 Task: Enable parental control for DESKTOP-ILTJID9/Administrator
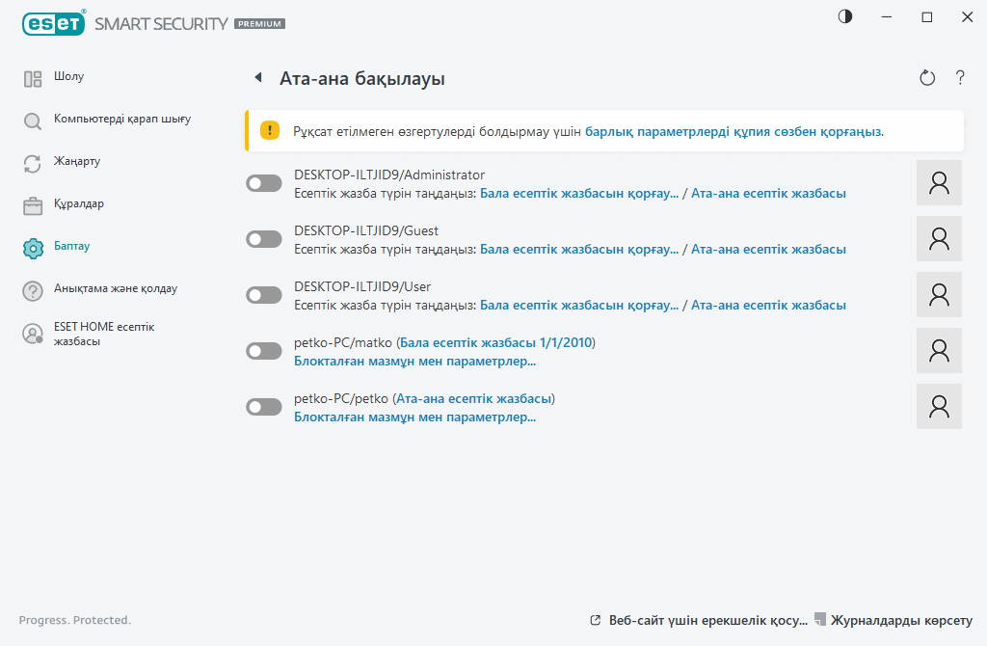(x=263, y=183)
